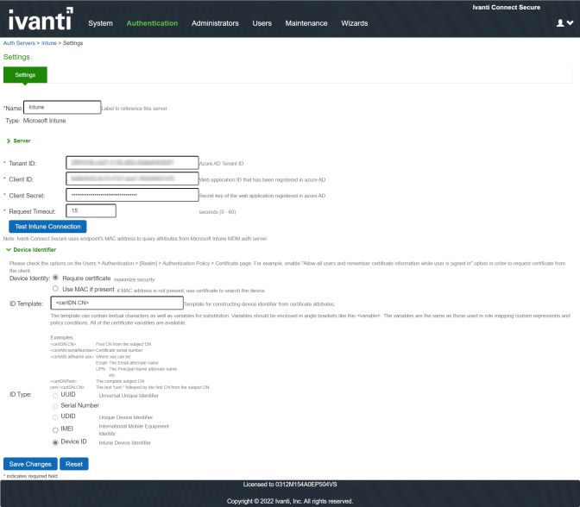Select IMEI as ID Type
Viewport: 580px width, 507px height.
tap(55, 429)
